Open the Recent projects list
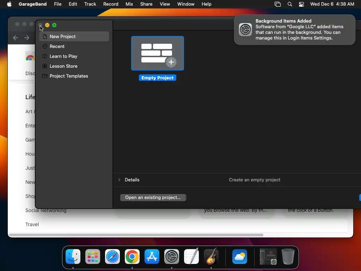This screenshot has height=271, width=361. (x=74, y=46)
